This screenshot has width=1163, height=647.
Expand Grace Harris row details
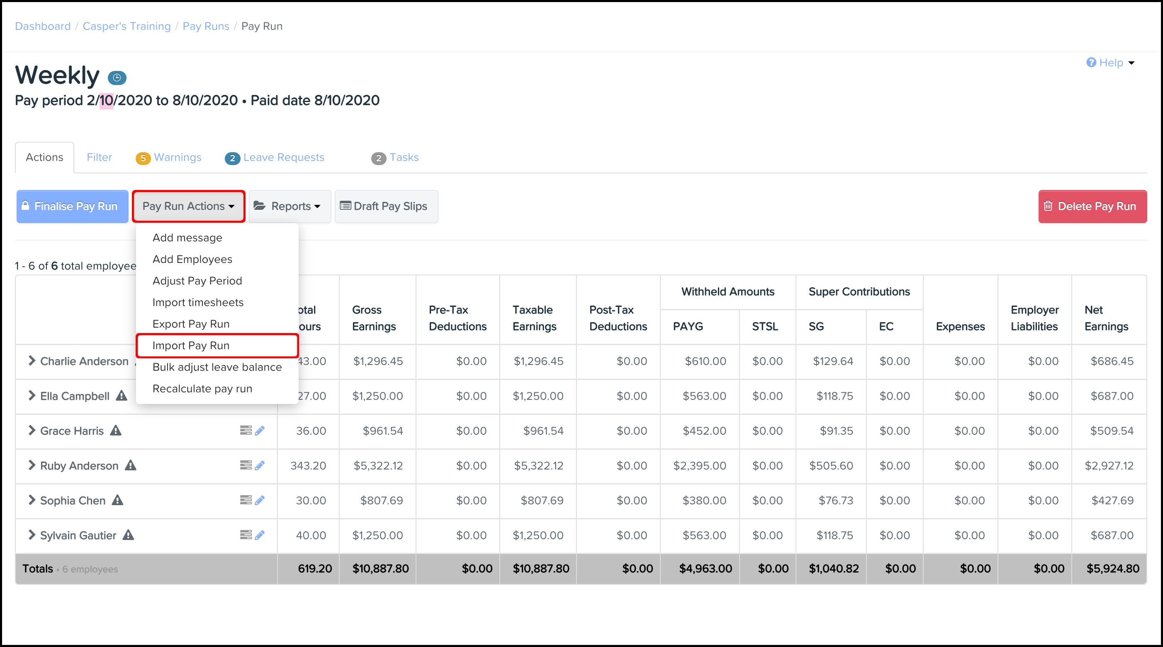pos(32,430)
